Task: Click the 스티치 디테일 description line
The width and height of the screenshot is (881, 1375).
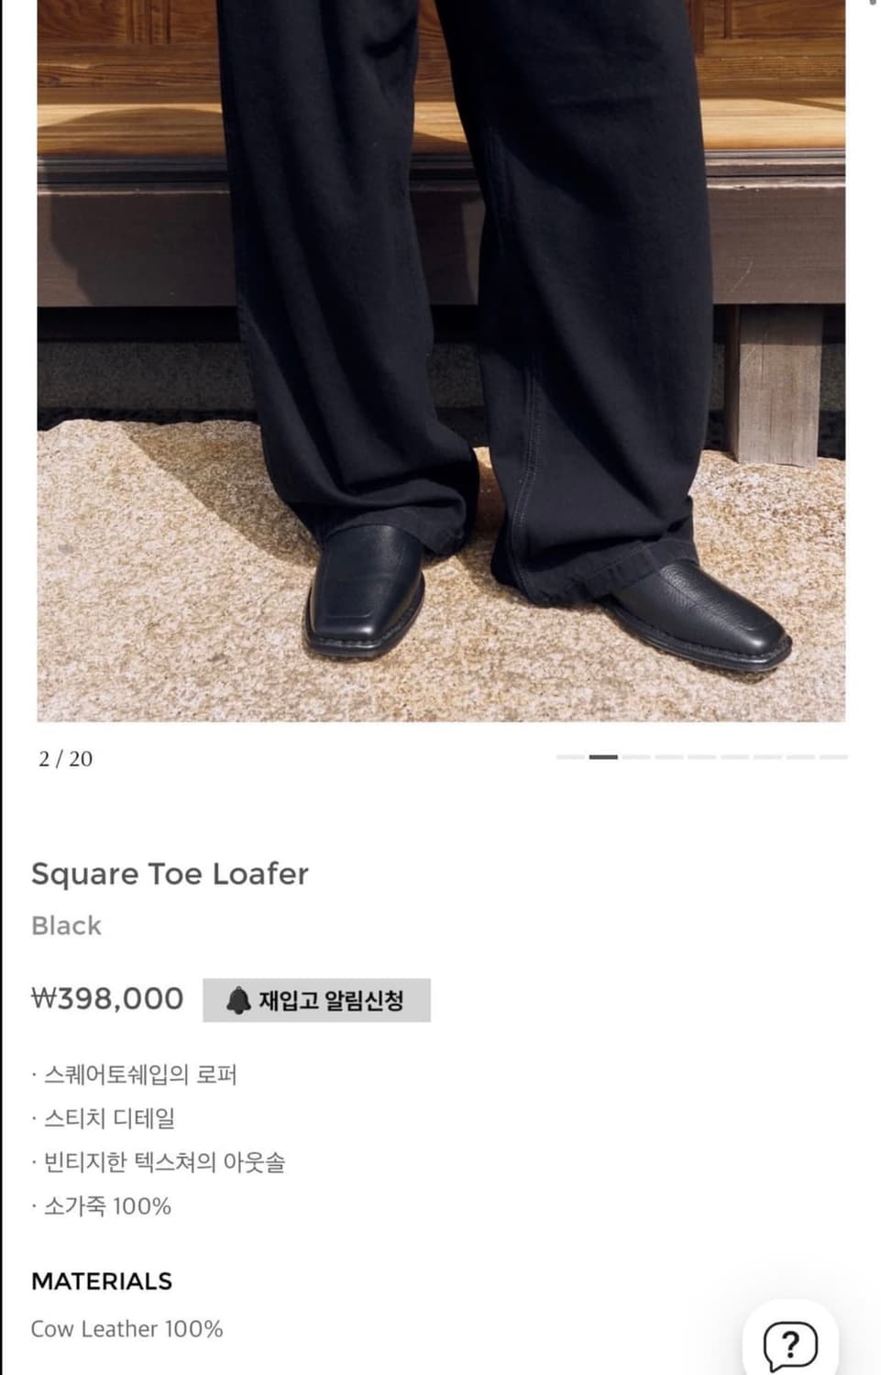Action: (104, 1118)
